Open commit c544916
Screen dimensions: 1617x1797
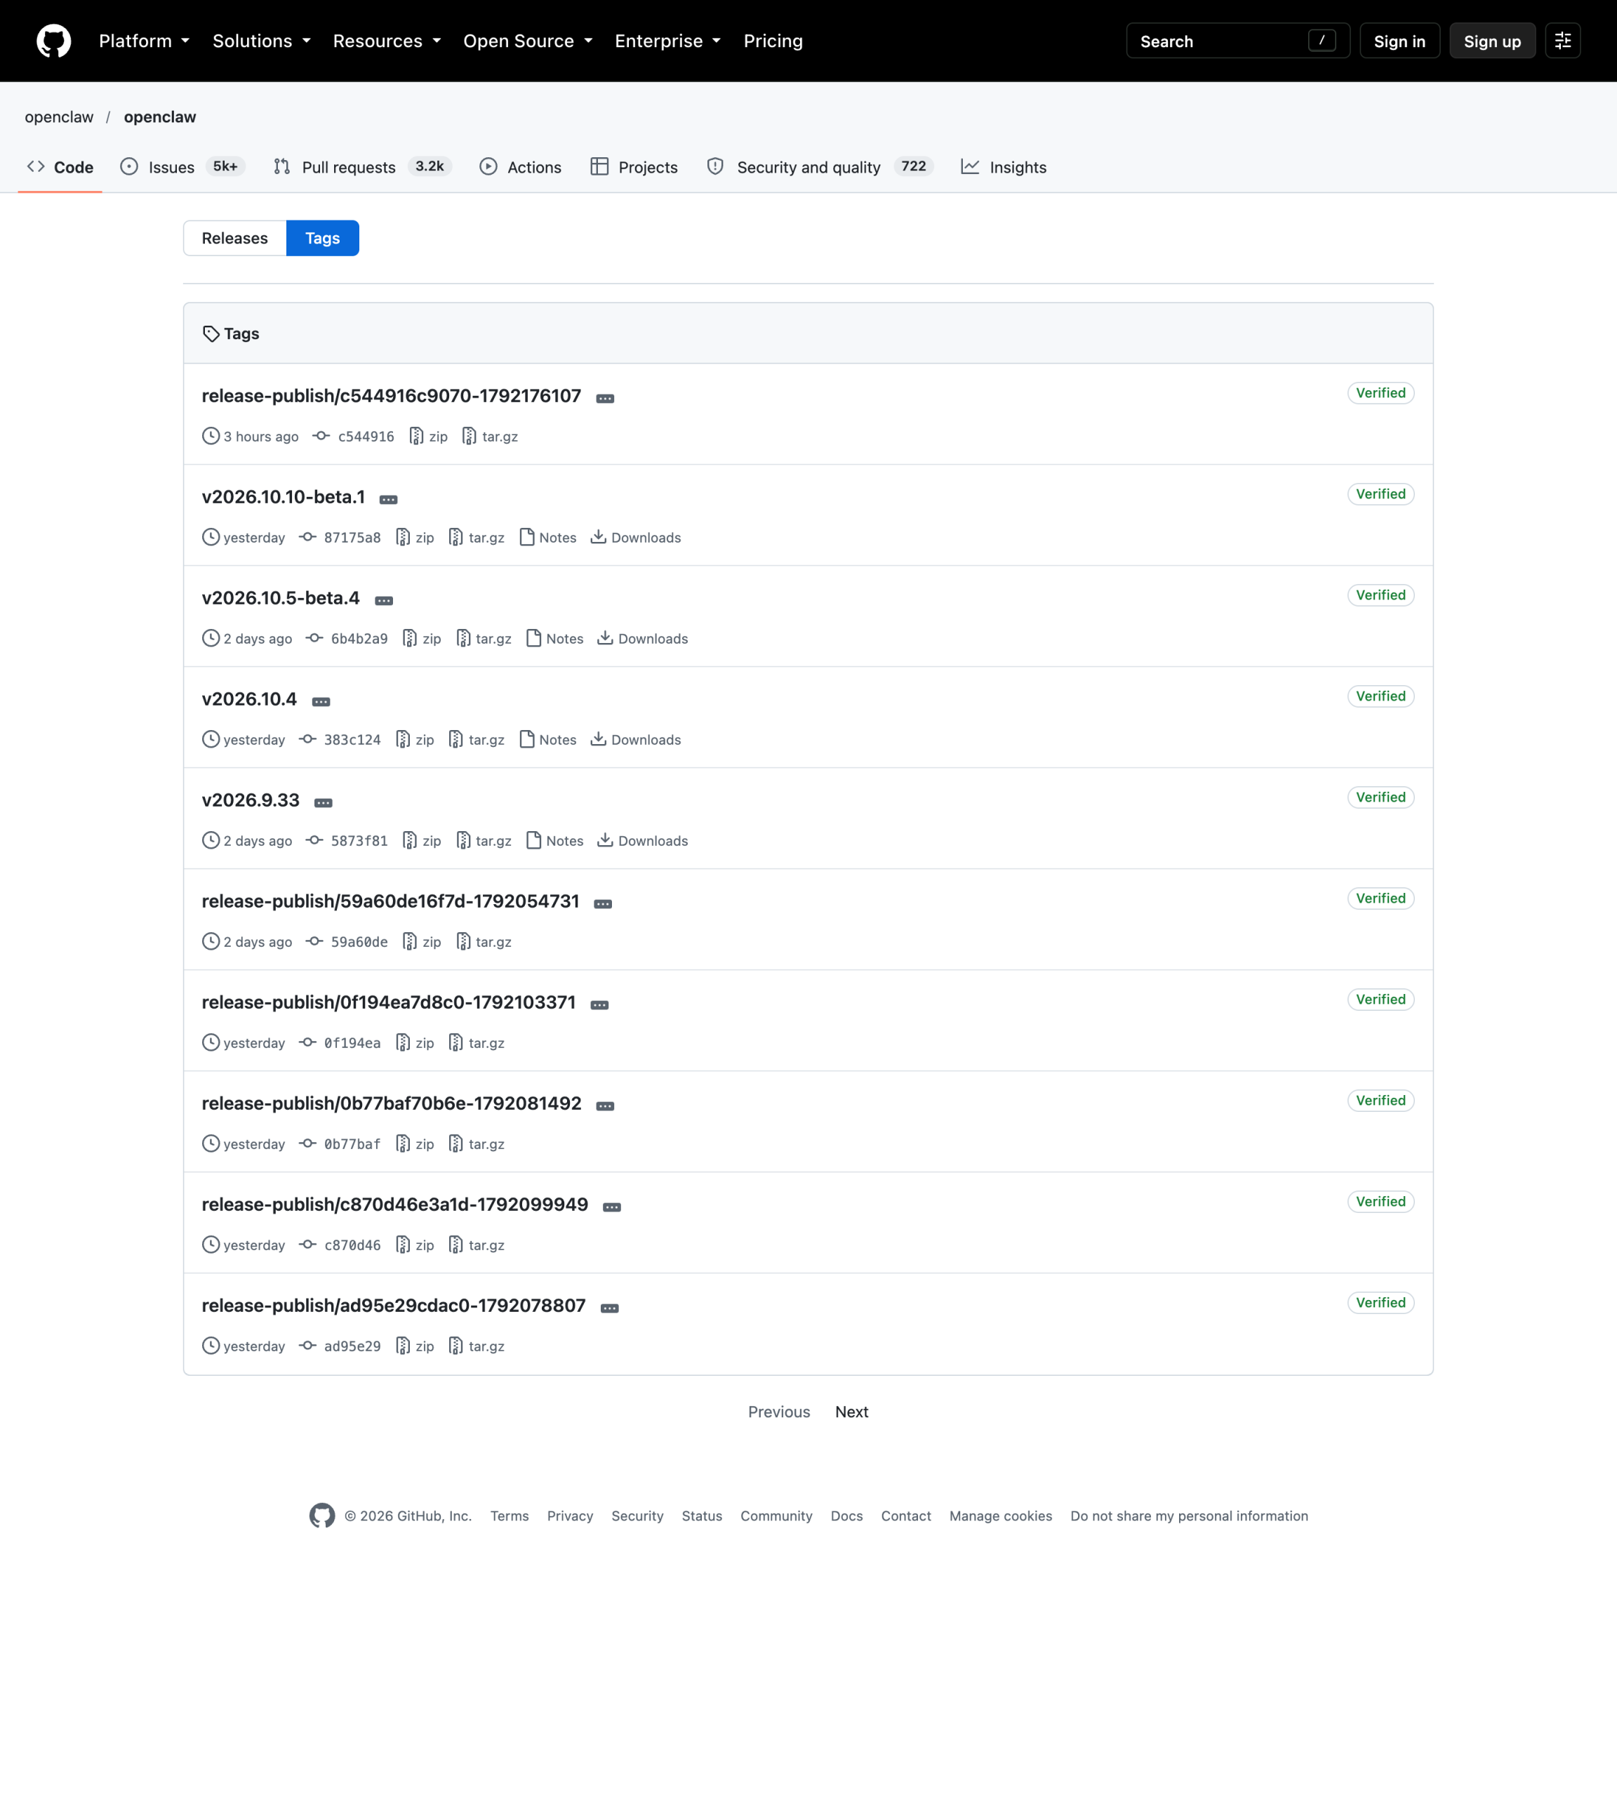point(354,437)
